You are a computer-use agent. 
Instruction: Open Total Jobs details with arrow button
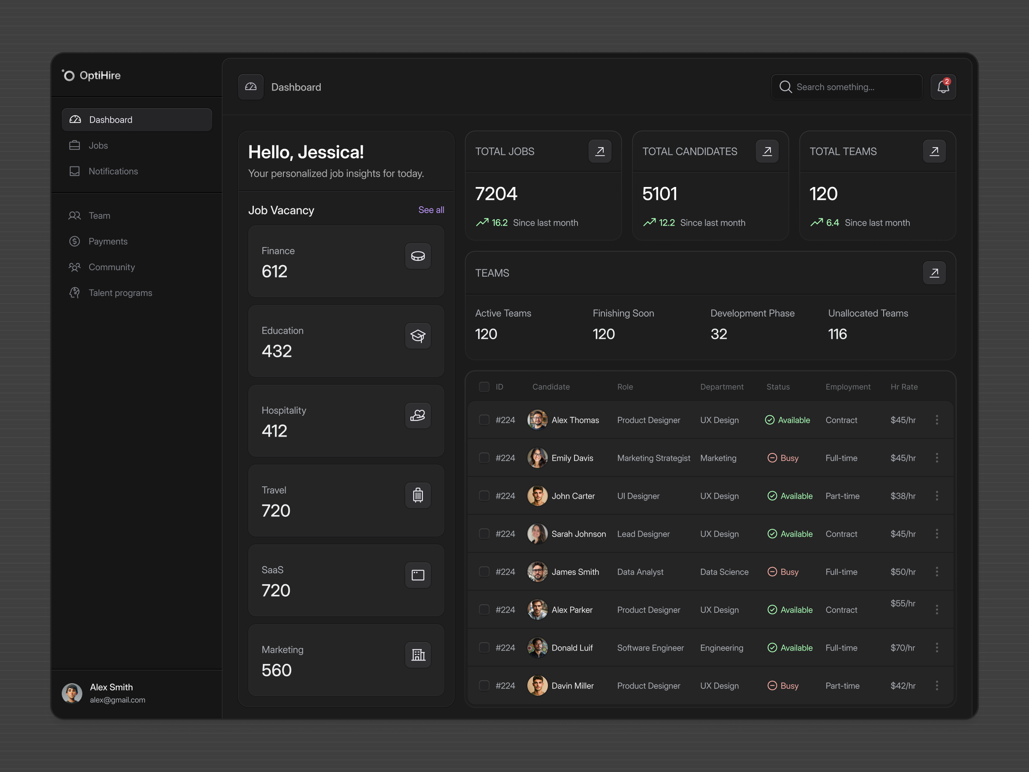click(x=600, y=151)
